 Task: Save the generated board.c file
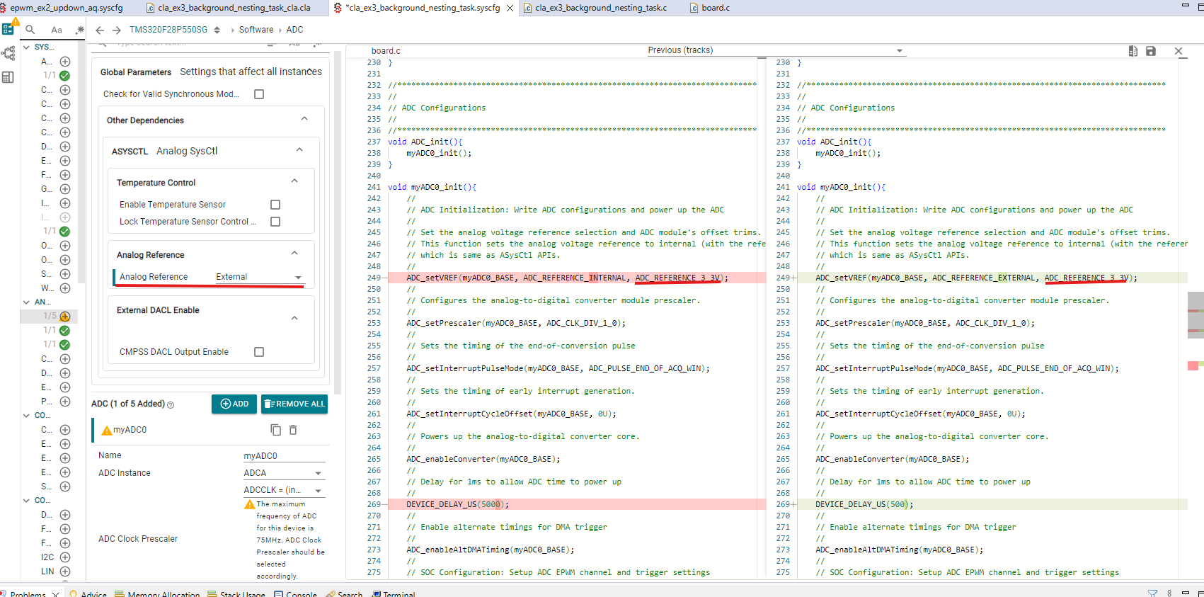[x=1151, y=51]
